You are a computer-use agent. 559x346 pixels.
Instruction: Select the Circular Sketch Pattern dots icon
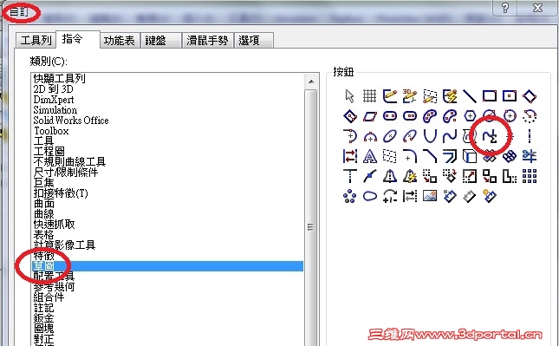coord(350,196)
